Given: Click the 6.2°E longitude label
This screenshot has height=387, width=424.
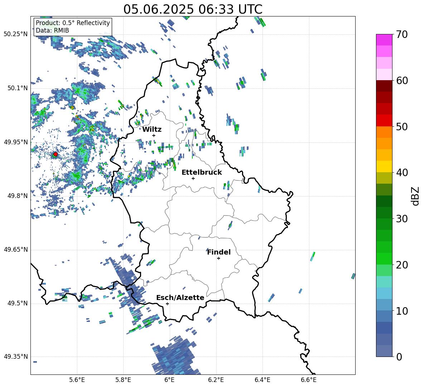Looking at the screenshot, I should pyautogui.click(x=216, y=380).
